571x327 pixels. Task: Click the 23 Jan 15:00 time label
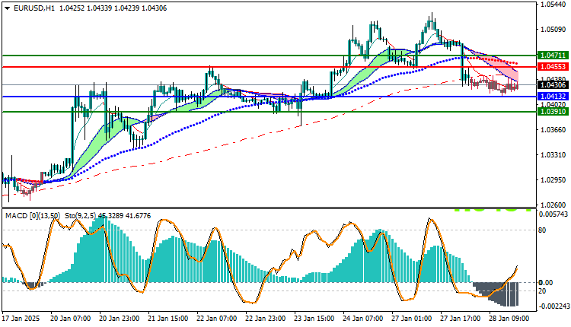click(314, 319)
